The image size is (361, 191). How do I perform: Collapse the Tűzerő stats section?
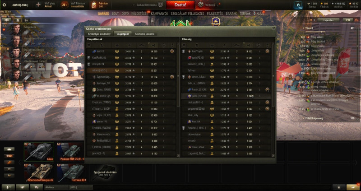304,28
